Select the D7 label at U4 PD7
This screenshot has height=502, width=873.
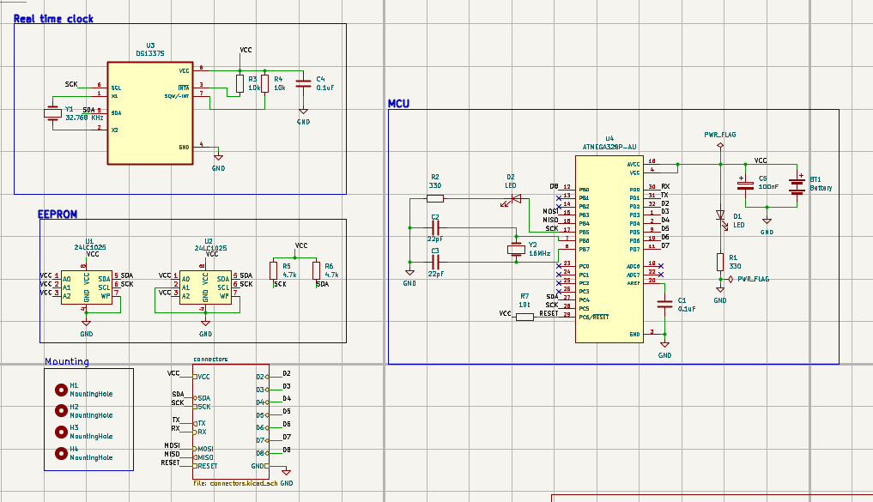tap(665, 245)
